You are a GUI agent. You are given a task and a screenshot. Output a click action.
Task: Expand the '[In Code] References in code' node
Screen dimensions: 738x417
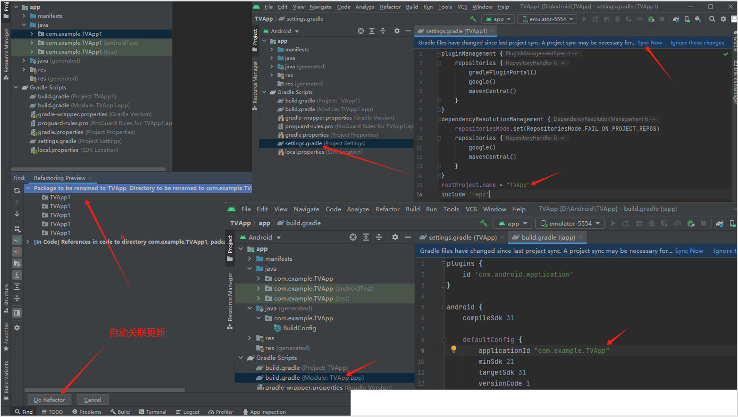click(x=28, y=242)
